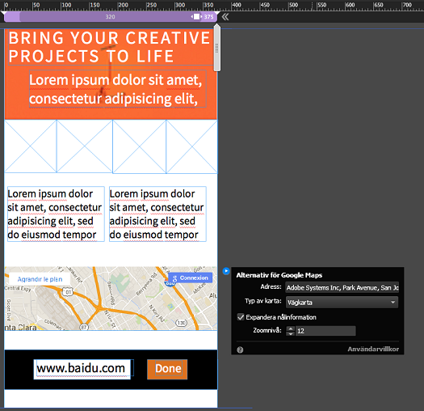
Task: Click the Alternativ för Google Maps title
Action: coord(279,275)
